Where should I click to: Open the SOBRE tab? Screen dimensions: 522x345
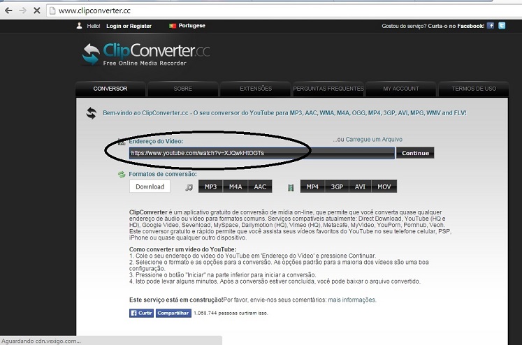tap(183, 89)
